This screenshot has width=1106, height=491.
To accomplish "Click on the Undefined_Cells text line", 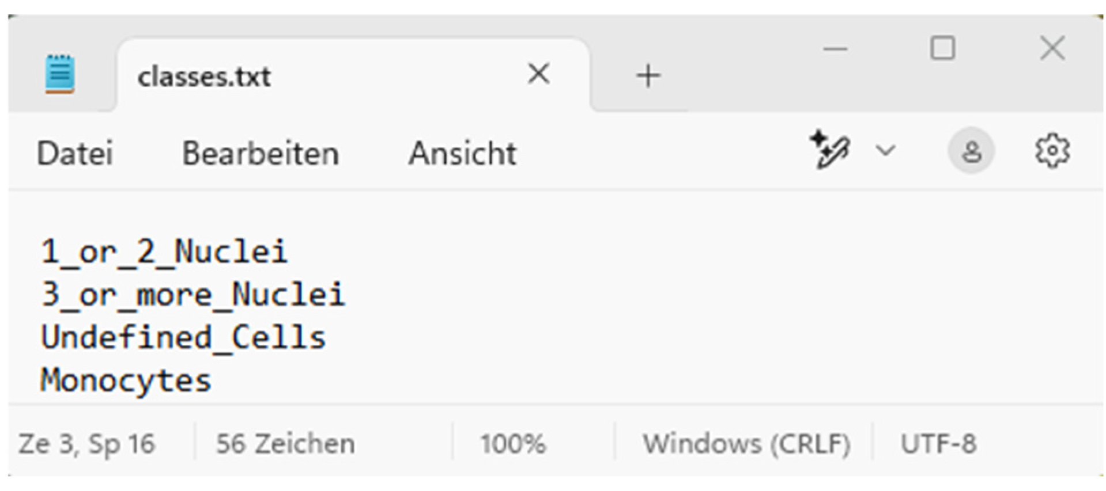I will tap(183, 337).
